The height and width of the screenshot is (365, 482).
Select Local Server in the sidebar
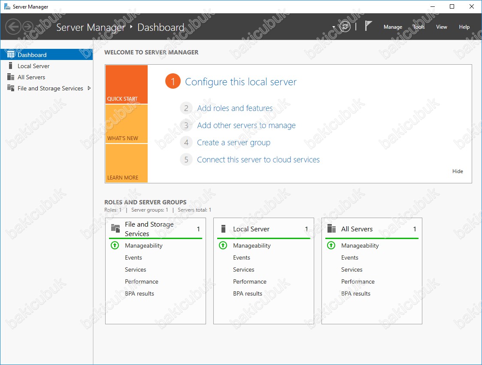(33, 66)
